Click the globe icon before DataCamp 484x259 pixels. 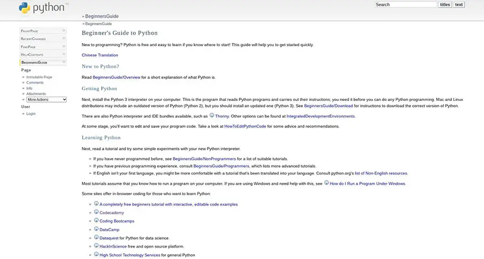pyautogui.click(x=96, y=229)
